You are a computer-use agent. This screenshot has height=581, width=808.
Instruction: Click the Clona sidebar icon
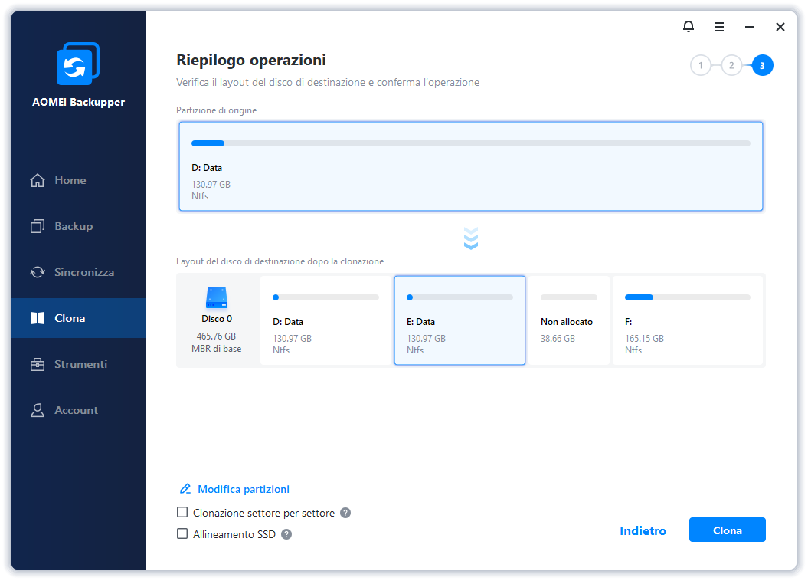click(37, 318)
